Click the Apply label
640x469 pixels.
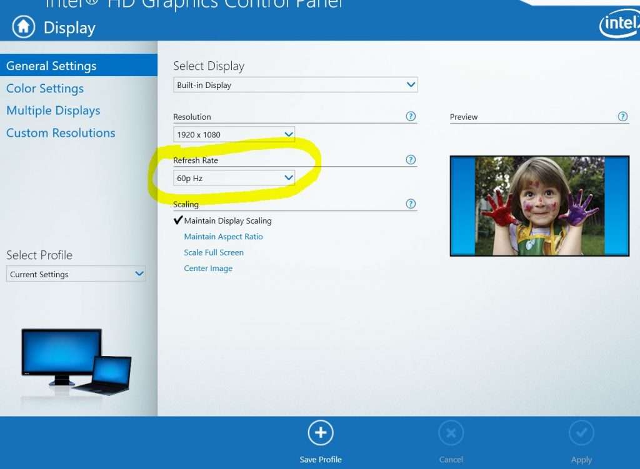click(582, 460)
